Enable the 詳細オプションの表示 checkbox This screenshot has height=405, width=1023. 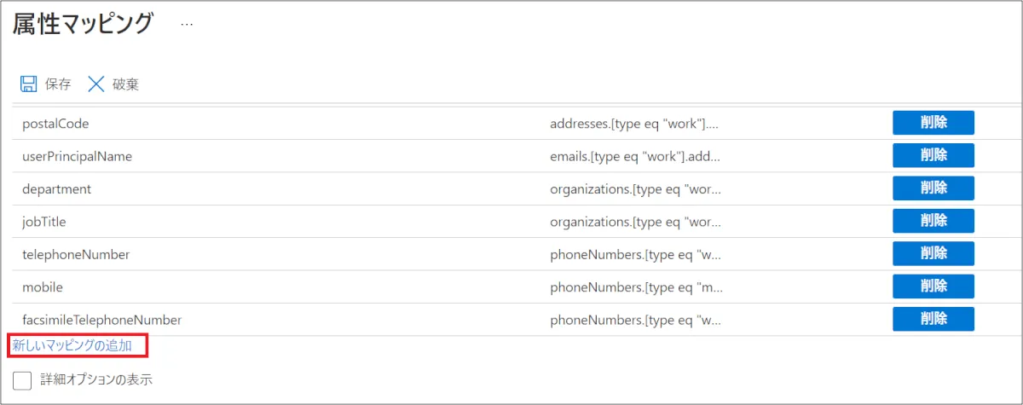coord(22,380)
